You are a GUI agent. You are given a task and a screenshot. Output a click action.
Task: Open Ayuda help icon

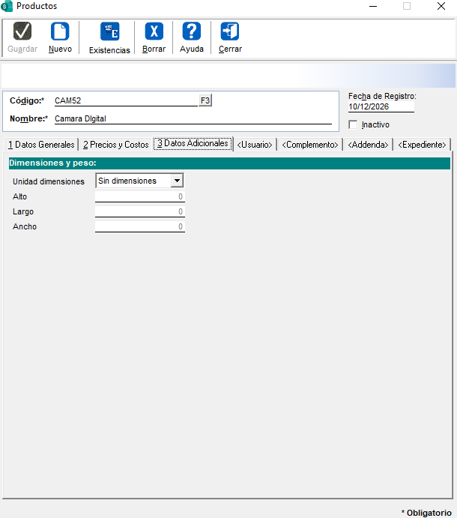(192, 31)
